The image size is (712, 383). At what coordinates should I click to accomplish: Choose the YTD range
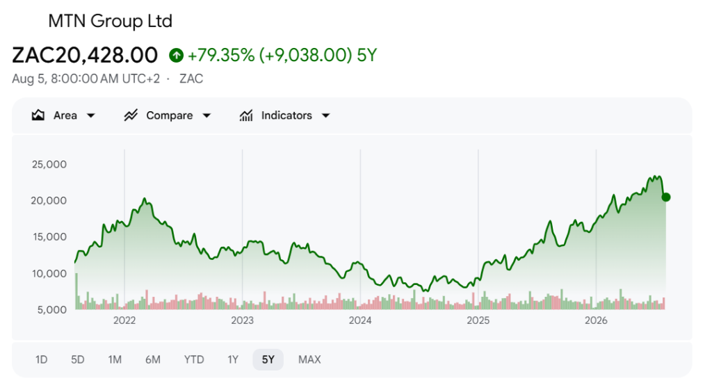click(x=194, y=360)
